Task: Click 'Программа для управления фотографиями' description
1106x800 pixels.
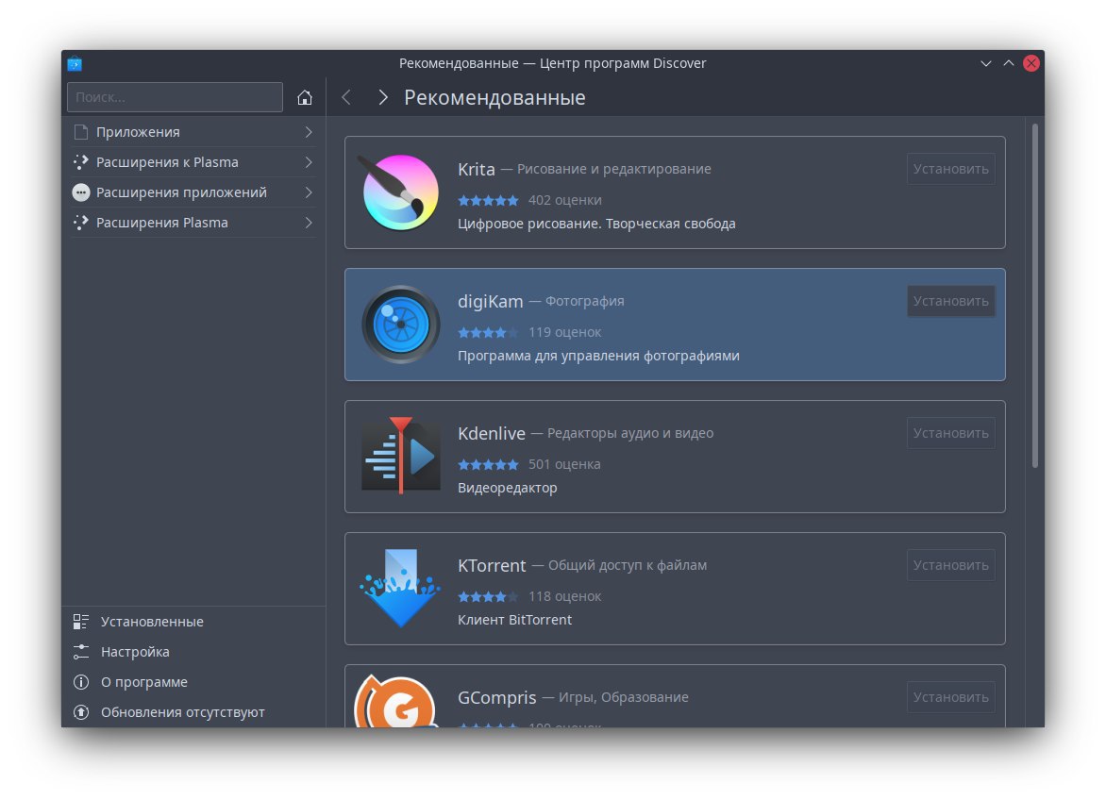Action: [599, 356]
